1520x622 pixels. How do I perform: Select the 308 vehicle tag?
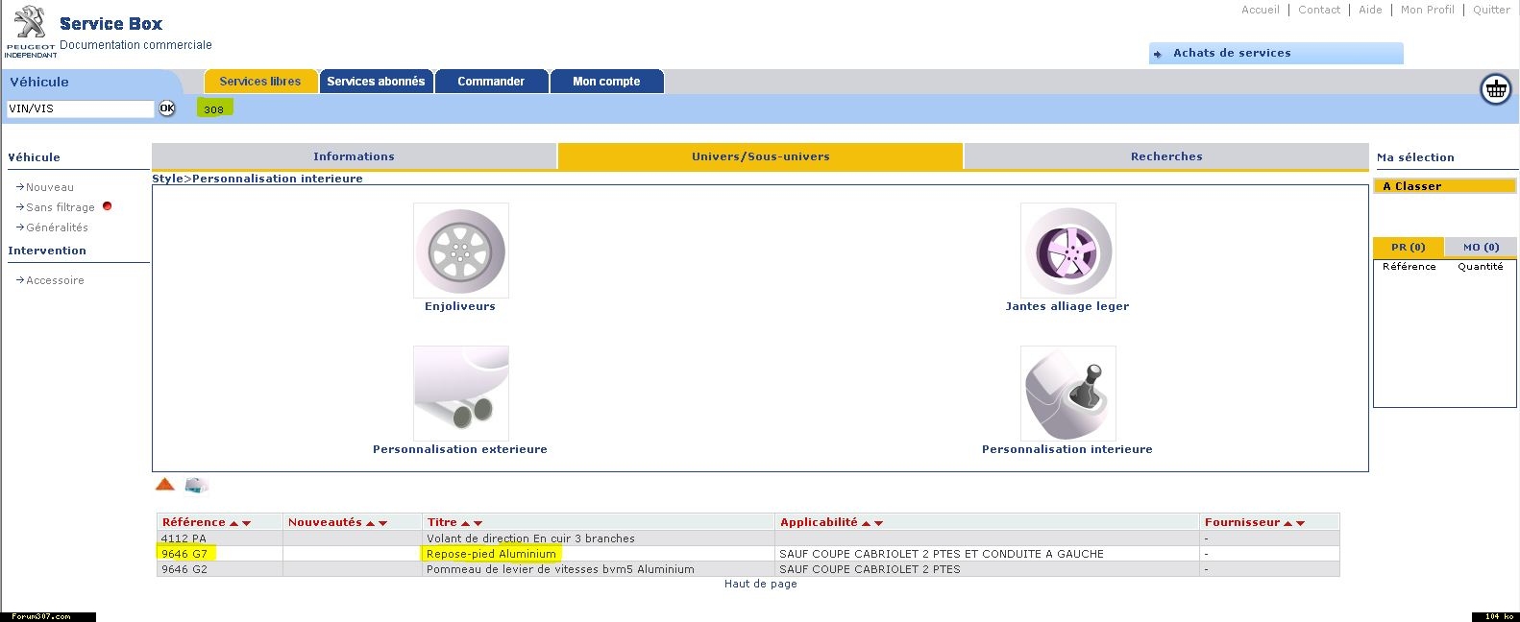click(x=214, y=109)
